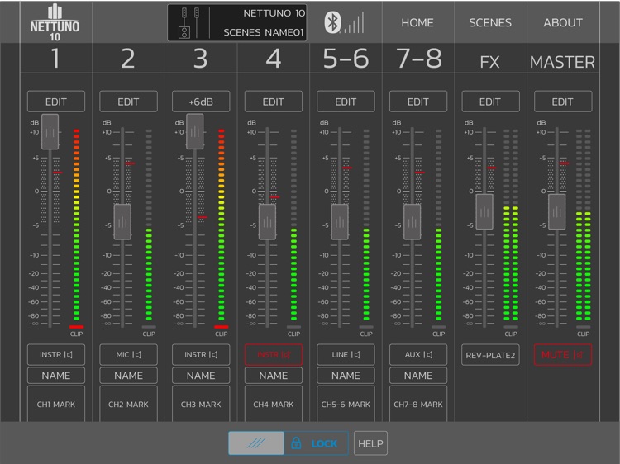This screenshot has width=620, height=464.
Task: Open the HOME page
Action: point(417,22)
